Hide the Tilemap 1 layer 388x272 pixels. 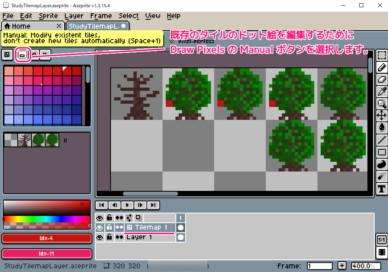(100, 228)
